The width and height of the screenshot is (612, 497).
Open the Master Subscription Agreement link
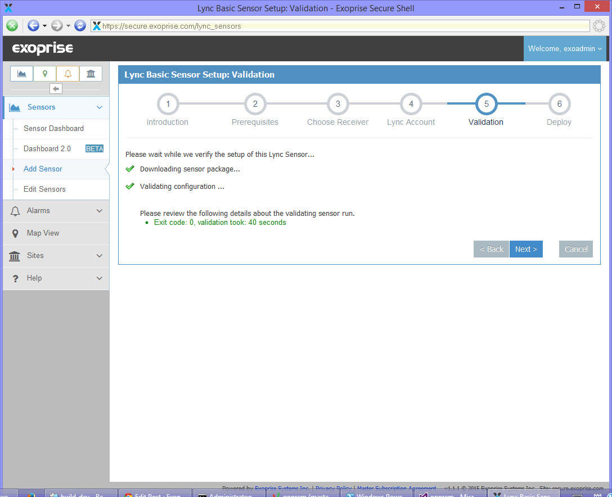(x=397, y=488)
